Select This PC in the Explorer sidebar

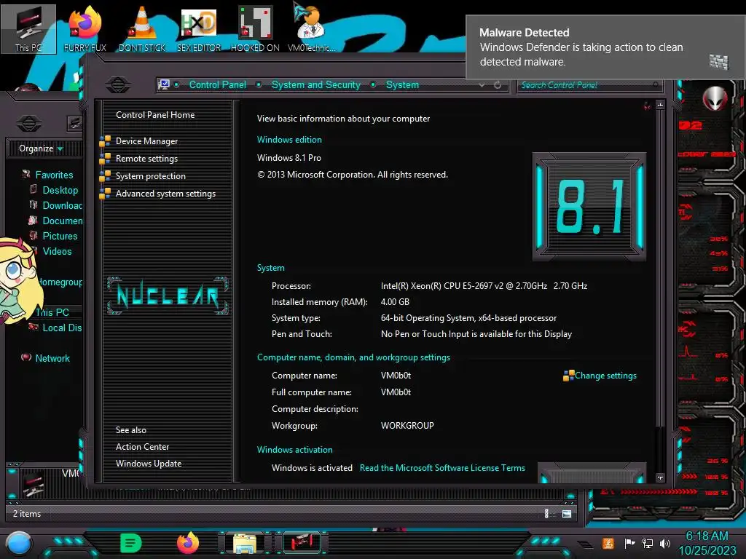52,312
